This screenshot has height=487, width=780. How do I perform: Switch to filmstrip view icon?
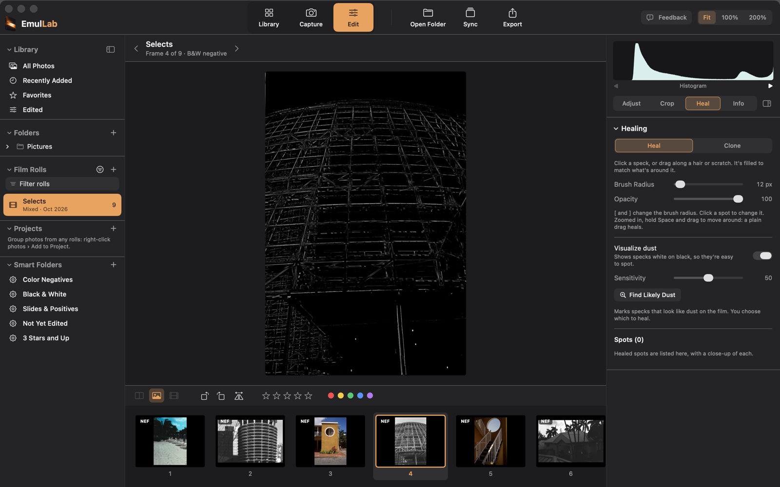point(174,396)
